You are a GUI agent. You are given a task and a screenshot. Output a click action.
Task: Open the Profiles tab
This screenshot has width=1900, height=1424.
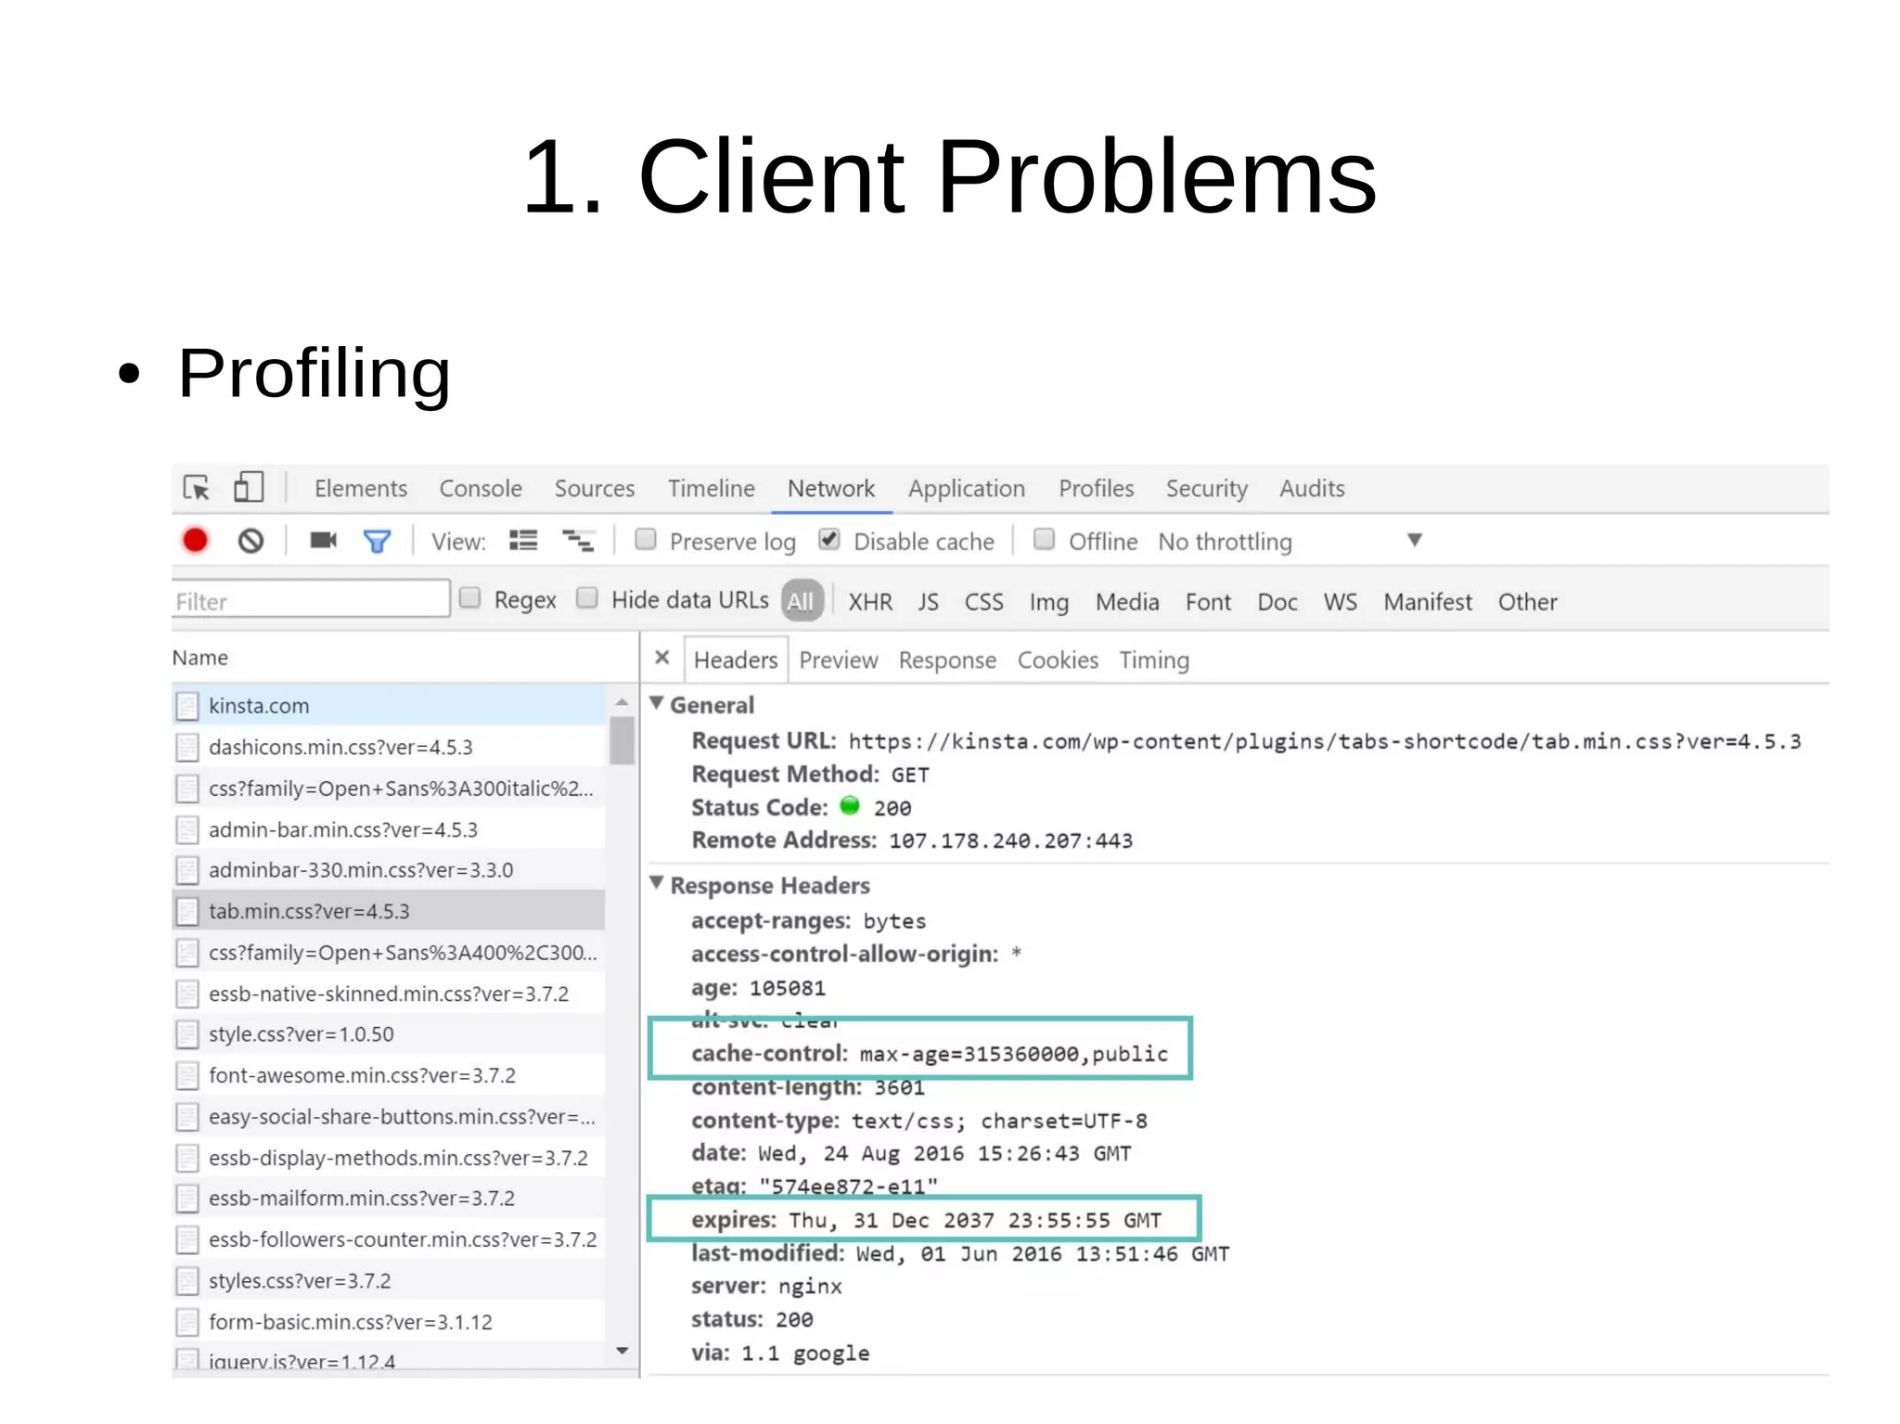point(1097,489)
